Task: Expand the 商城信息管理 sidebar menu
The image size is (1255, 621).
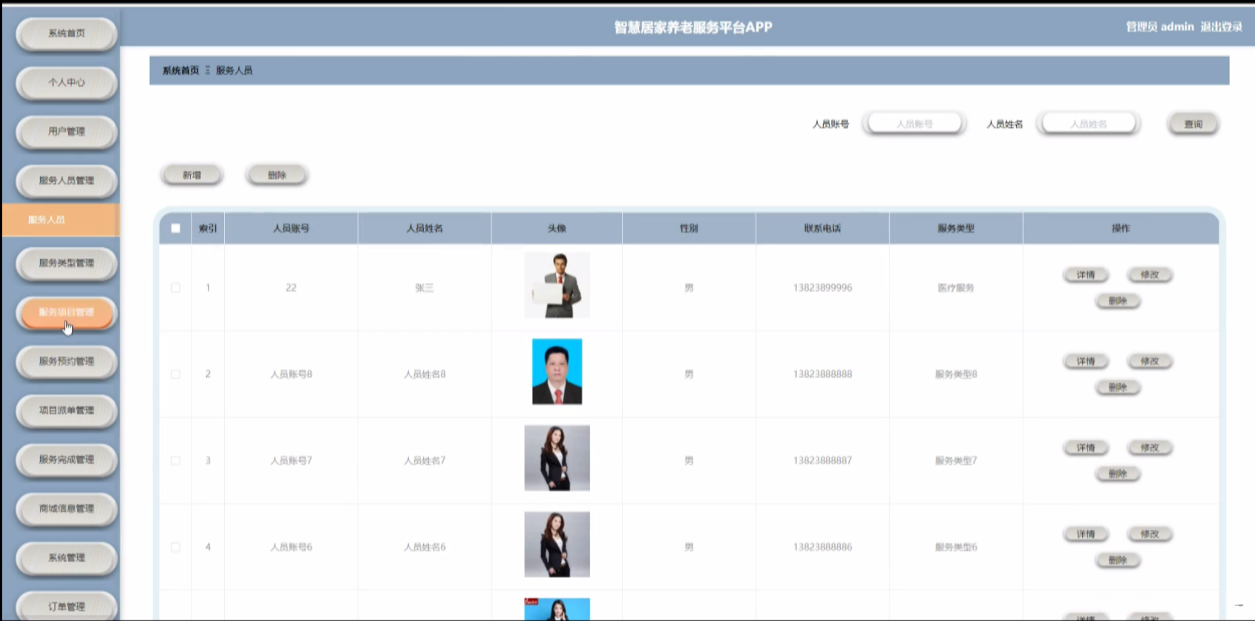Action: pos(67,508)
